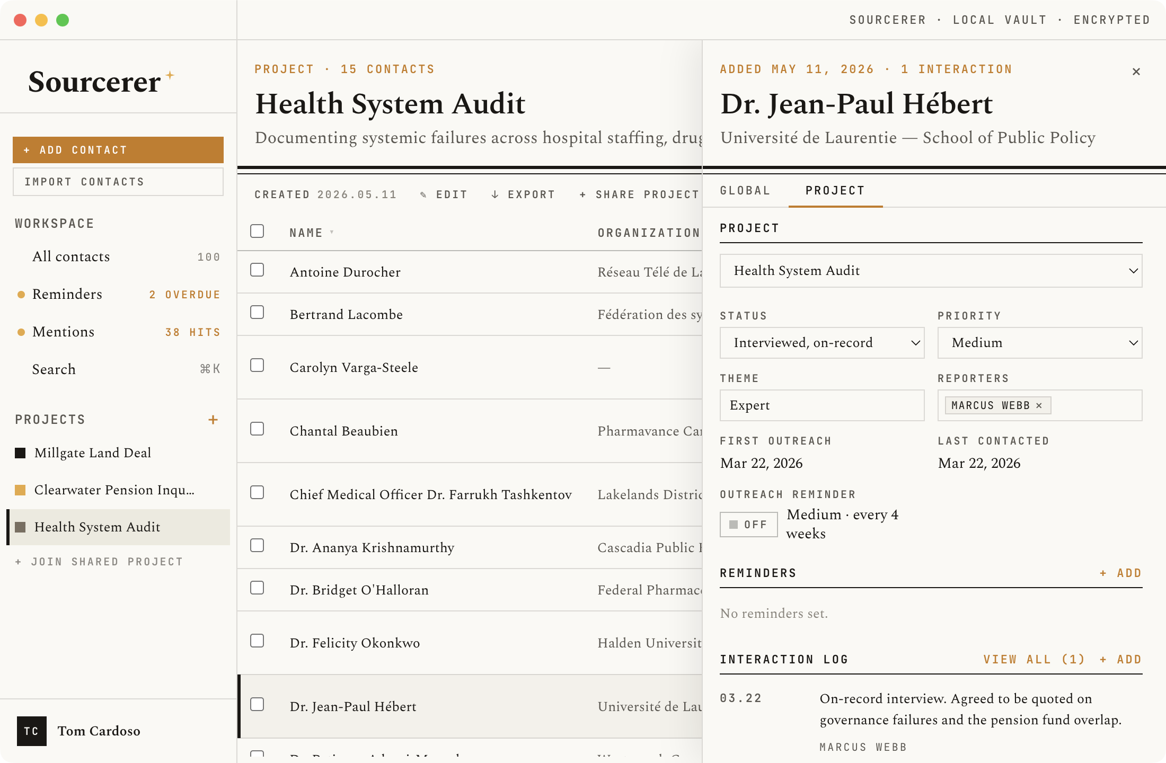
Task: Check the Dr. Ananya Krishnamurthy row checkbox
Action: (x=257, y=545)
